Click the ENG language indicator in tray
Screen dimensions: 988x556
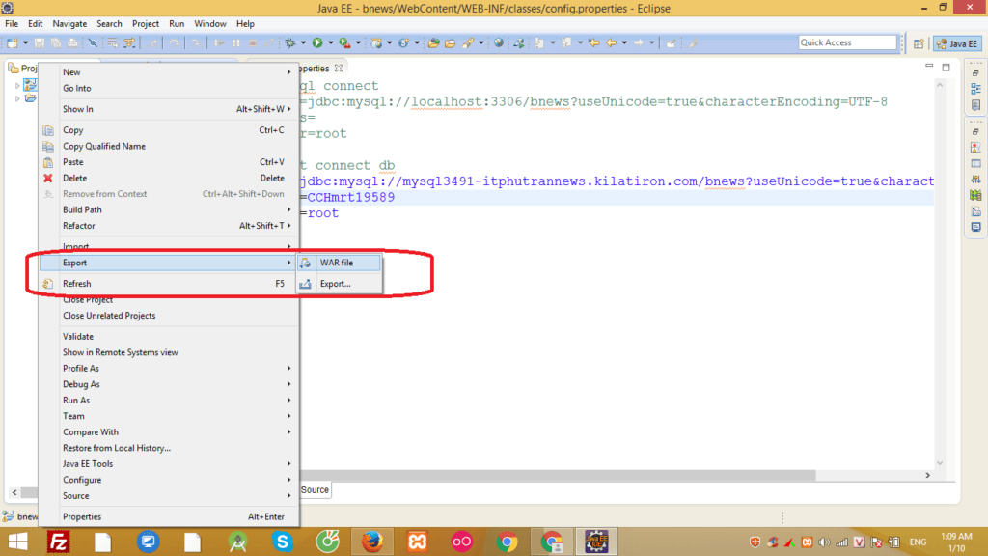point(919,542)
